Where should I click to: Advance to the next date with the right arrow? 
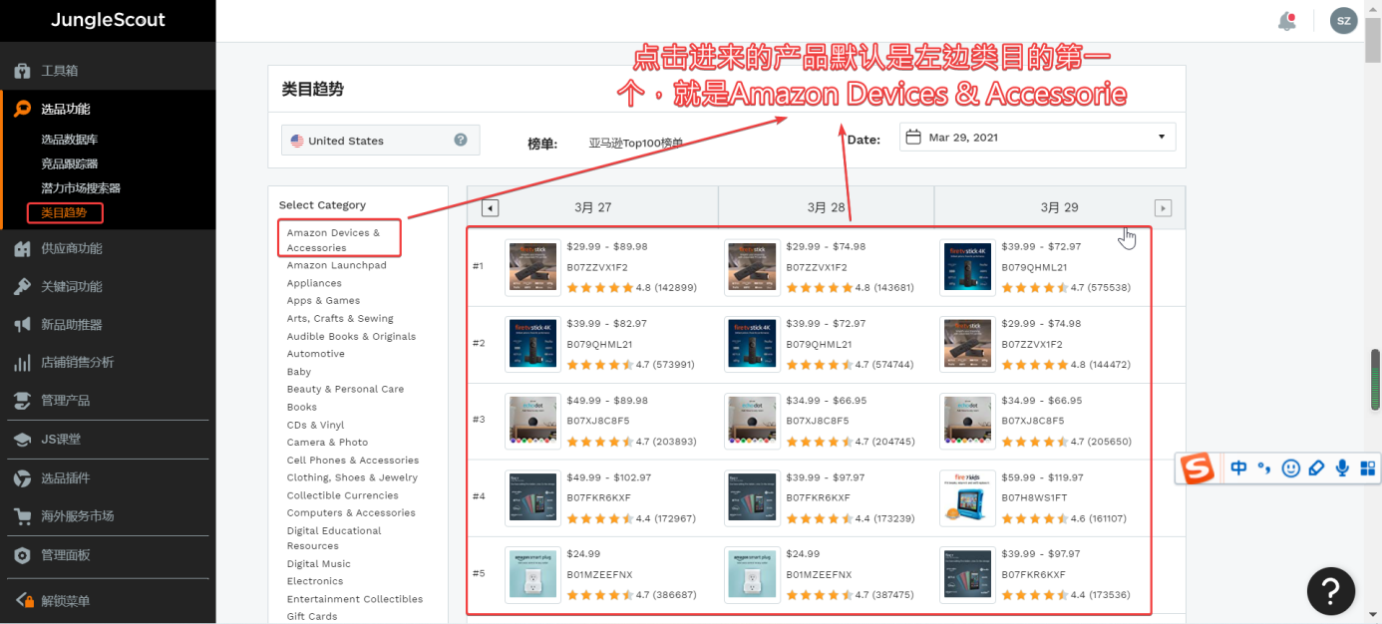1163,207
